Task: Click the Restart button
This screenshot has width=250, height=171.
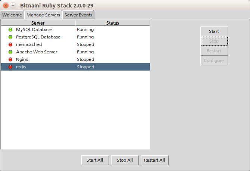Action: pyautogui.click(x=214, y=51)
